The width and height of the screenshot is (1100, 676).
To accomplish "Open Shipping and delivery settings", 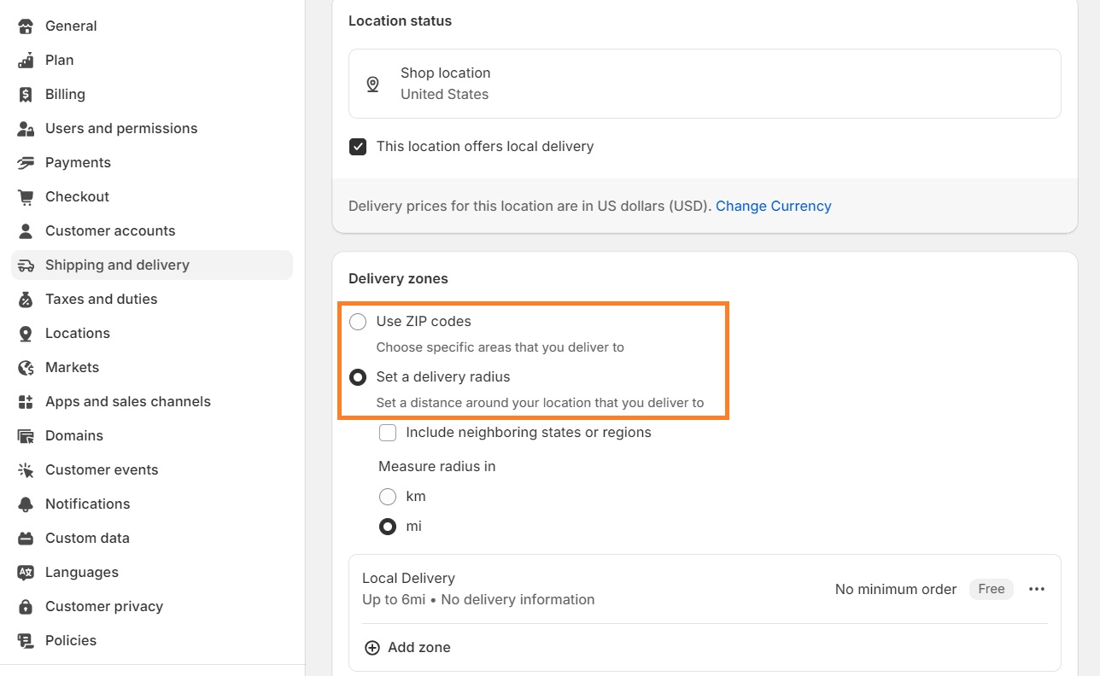I will tap(116, 265).
